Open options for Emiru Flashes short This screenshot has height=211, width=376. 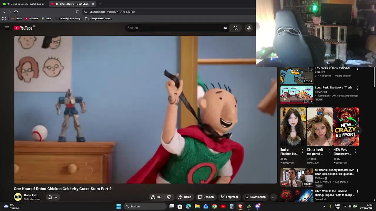pos(303,151)
